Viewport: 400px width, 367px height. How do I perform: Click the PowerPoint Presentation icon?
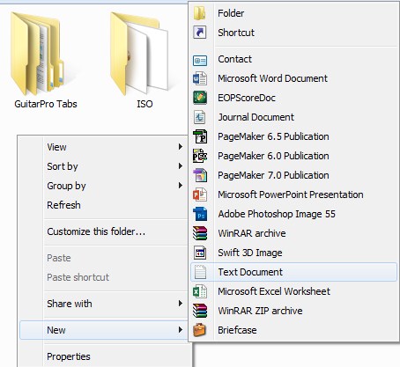pos(200,195)
